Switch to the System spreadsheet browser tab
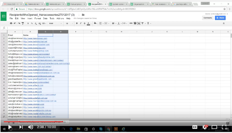The image size is (232, 133). 118,4
